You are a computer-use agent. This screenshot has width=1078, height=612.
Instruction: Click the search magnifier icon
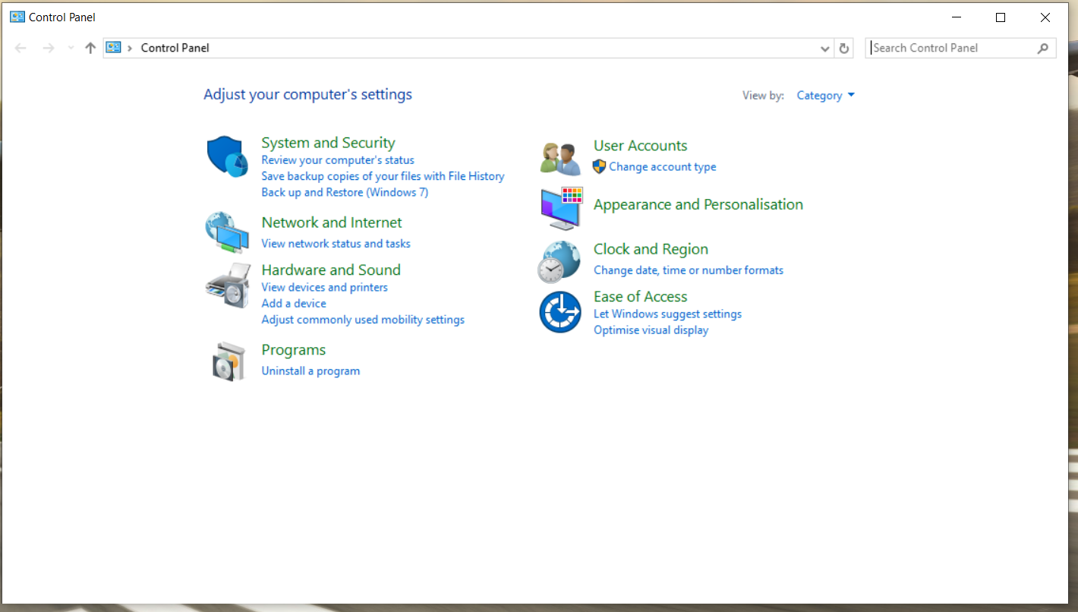coord(1043,48)
